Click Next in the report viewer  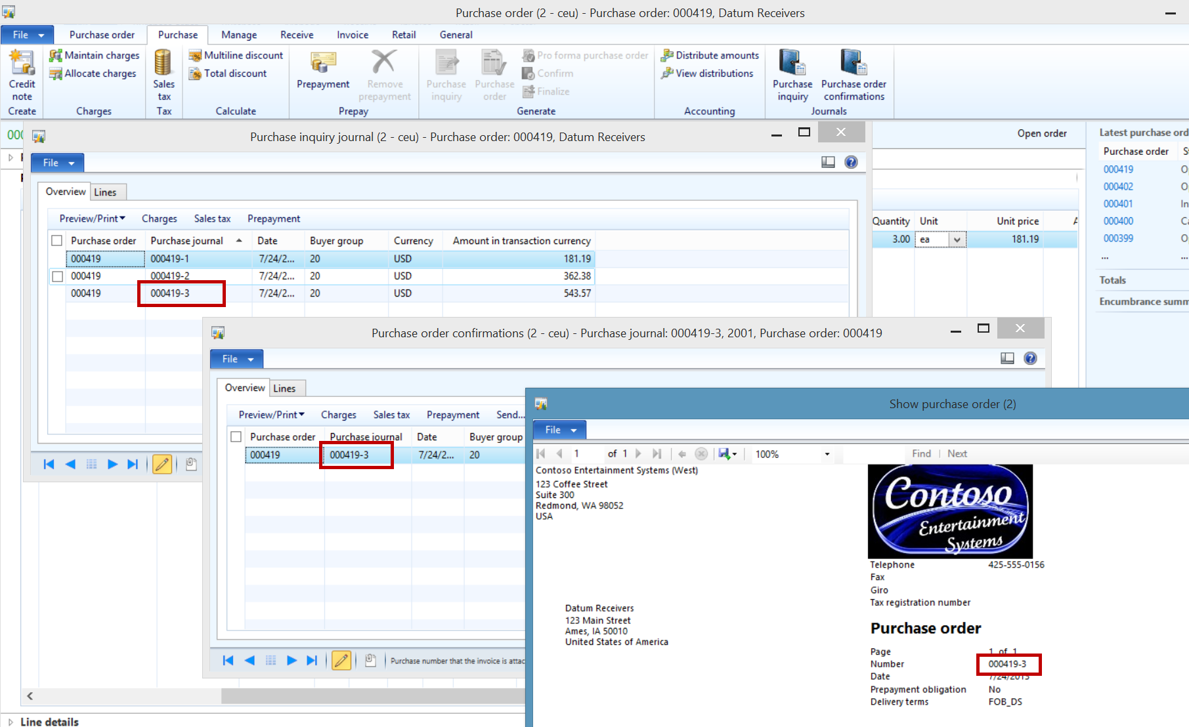[x=957, y=453]
